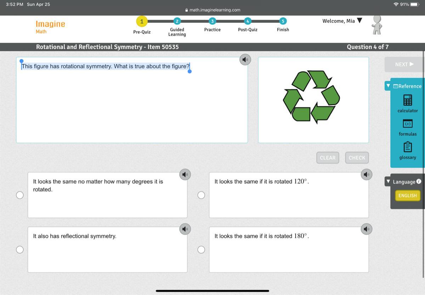Go to step 4 Post-Quiz
Viewport: 425px width, 295px height.
pos(248,22)
